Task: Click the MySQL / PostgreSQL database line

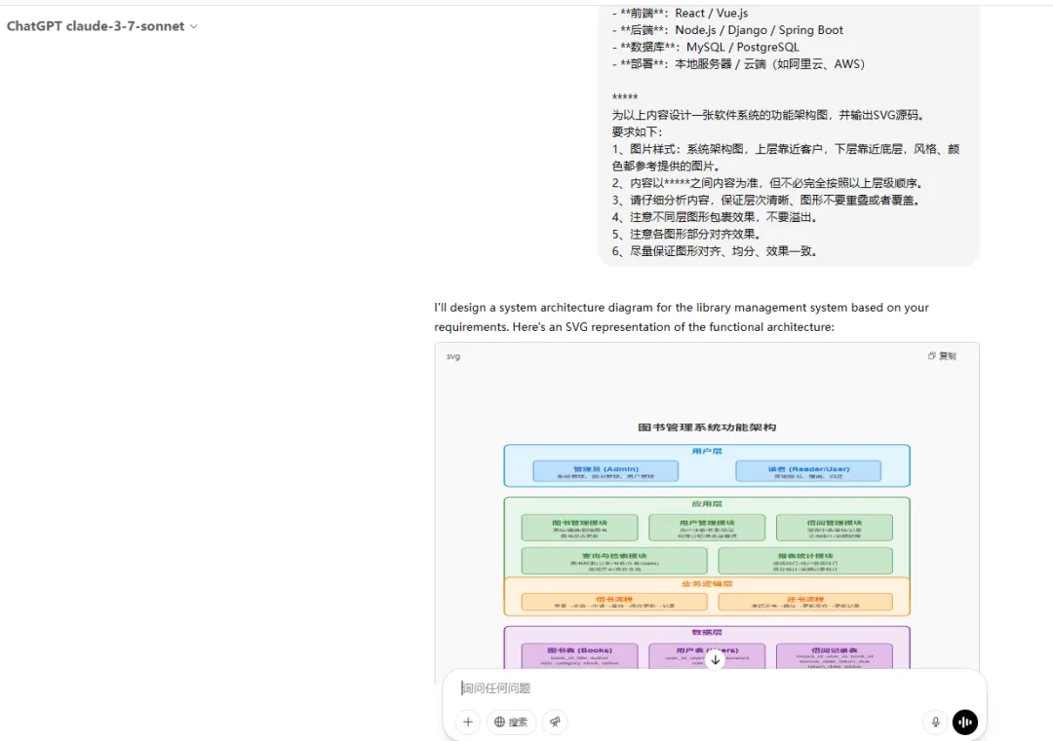Action: pyautogui.click(x=705, y=48)
